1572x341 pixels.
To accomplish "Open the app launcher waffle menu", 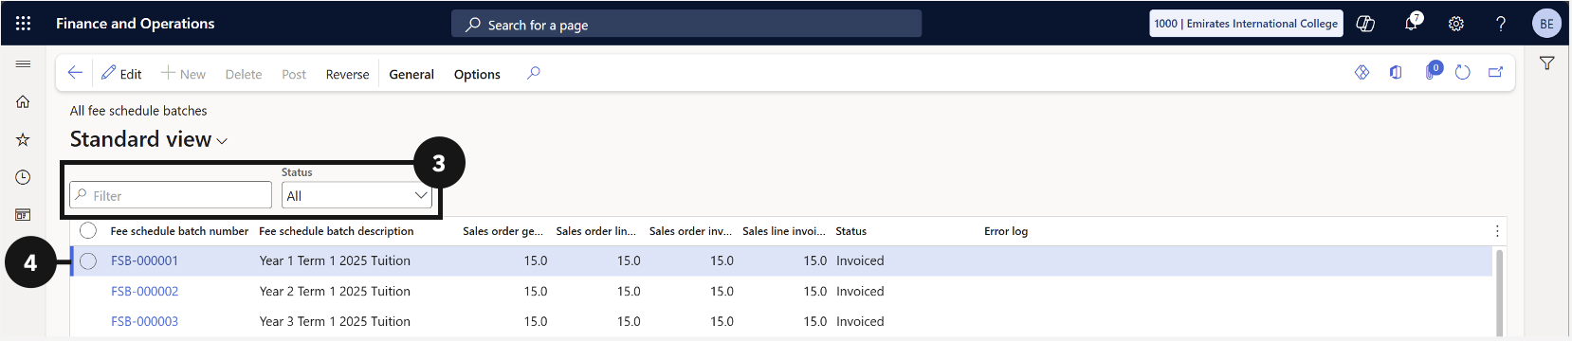I will 24,24.
